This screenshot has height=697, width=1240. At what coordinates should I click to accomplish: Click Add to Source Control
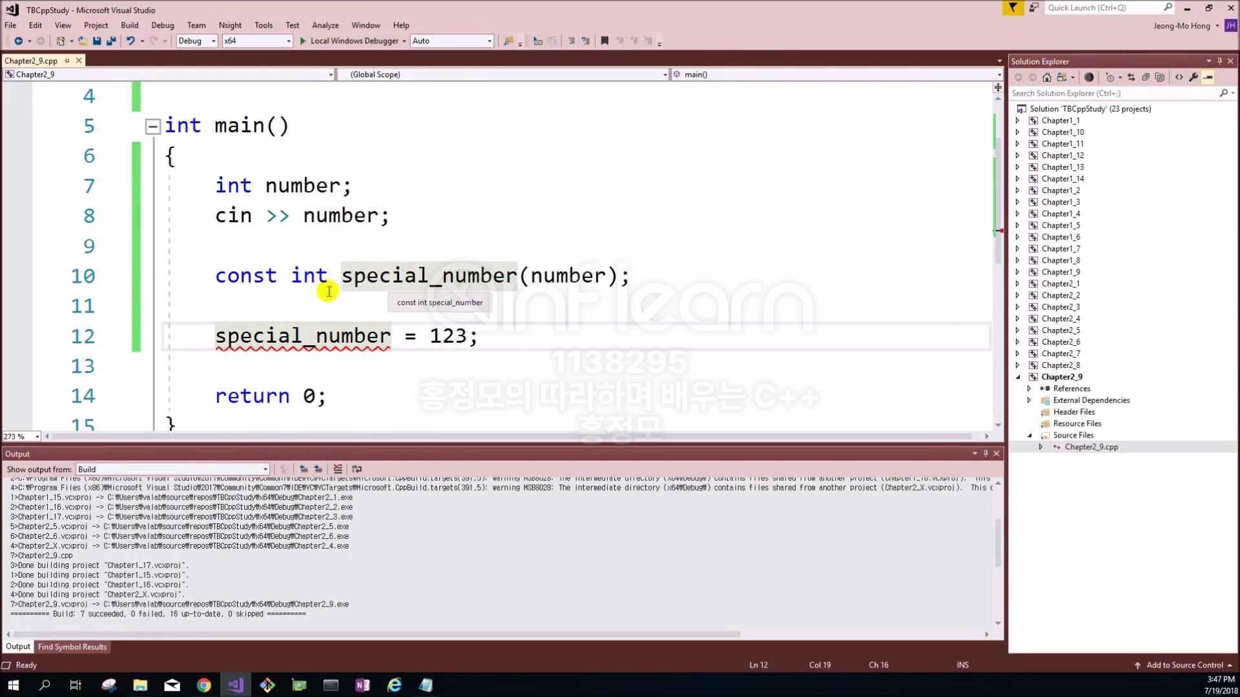1184,665
